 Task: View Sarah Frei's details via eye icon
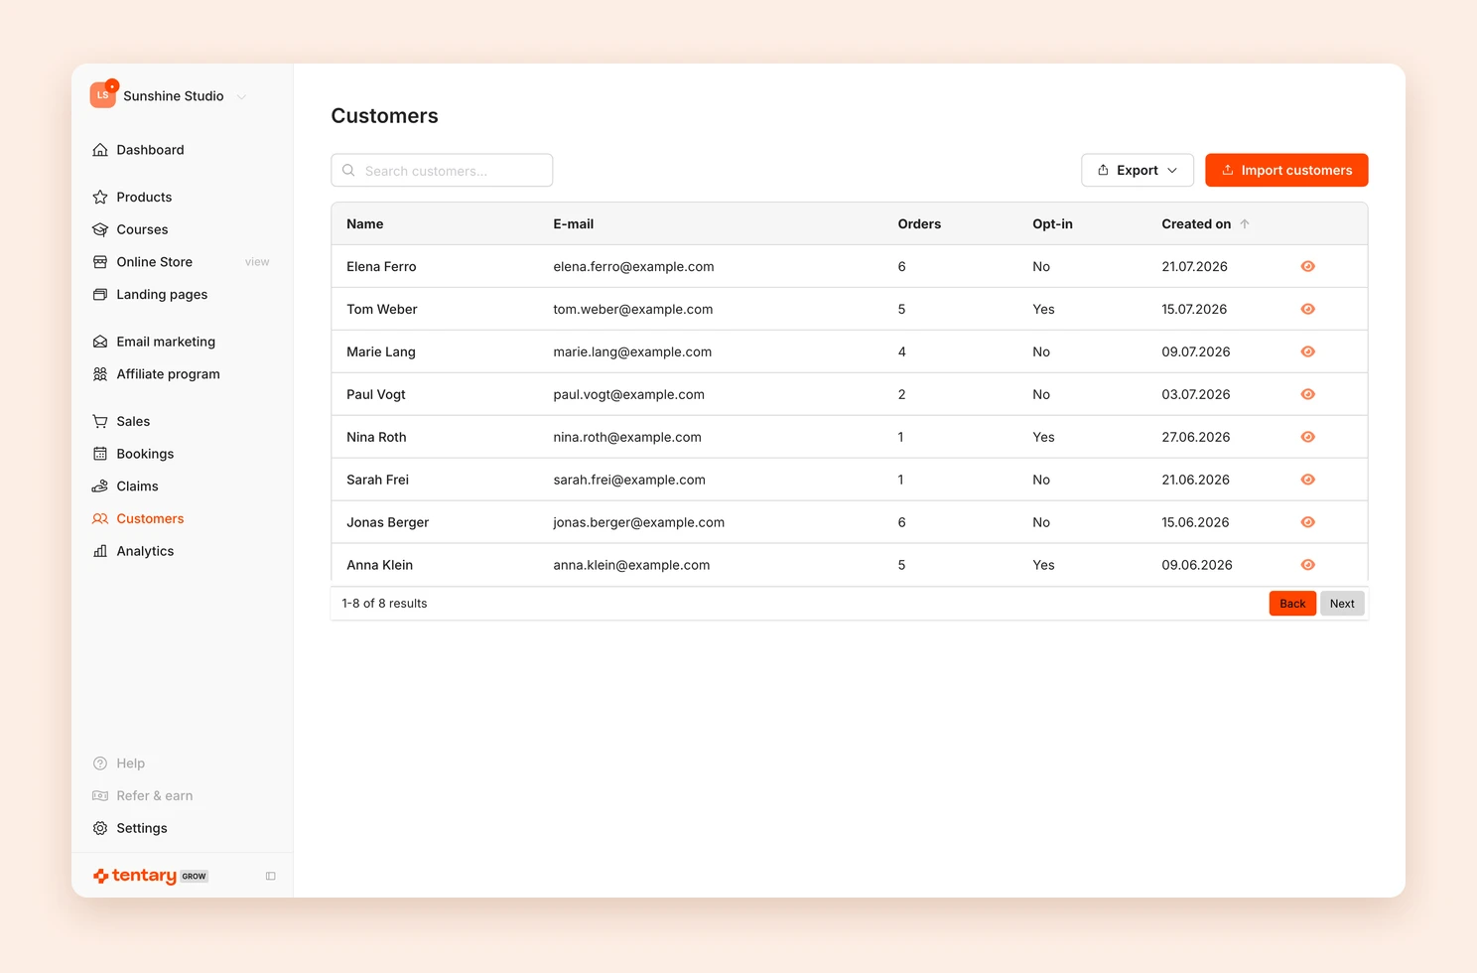pyautogui.click(x=1308, y=480)
